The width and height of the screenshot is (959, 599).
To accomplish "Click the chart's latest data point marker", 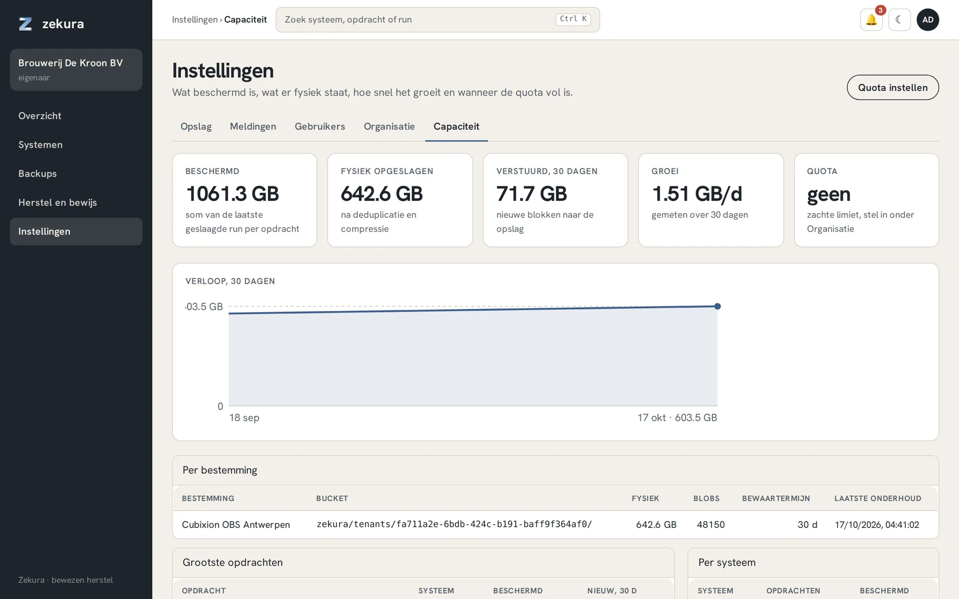I will [718, 306].
